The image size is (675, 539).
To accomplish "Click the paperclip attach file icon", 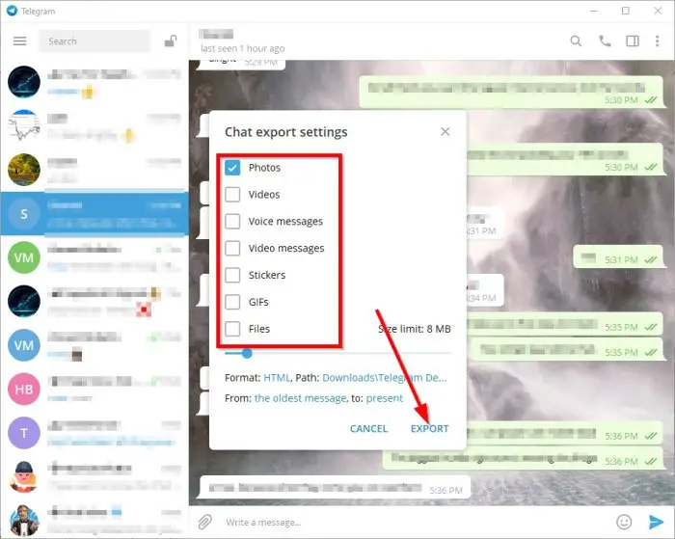I will [205, 522].
